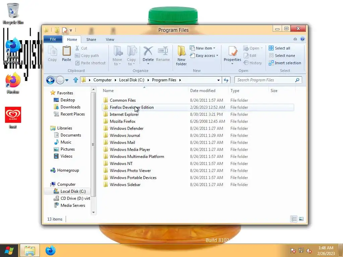The width and height of the screenshot is (343, 257).
Task: Switch to details view layout
Action: pyautogui.click(x=294, y=219)
